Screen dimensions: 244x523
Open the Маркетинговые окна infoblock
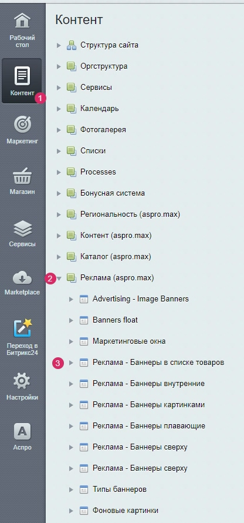[x=129, y=341]
